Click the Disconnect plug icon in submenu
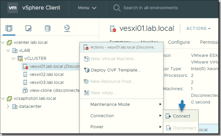221x136 pixels. 169,128
